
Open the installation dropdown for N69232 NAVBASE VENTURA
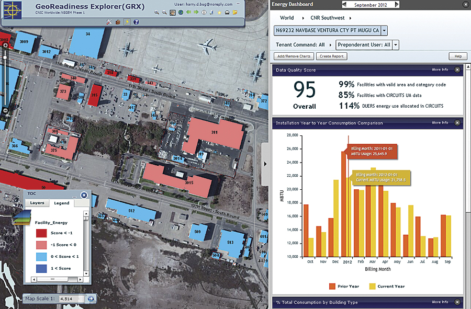[384, 30]
